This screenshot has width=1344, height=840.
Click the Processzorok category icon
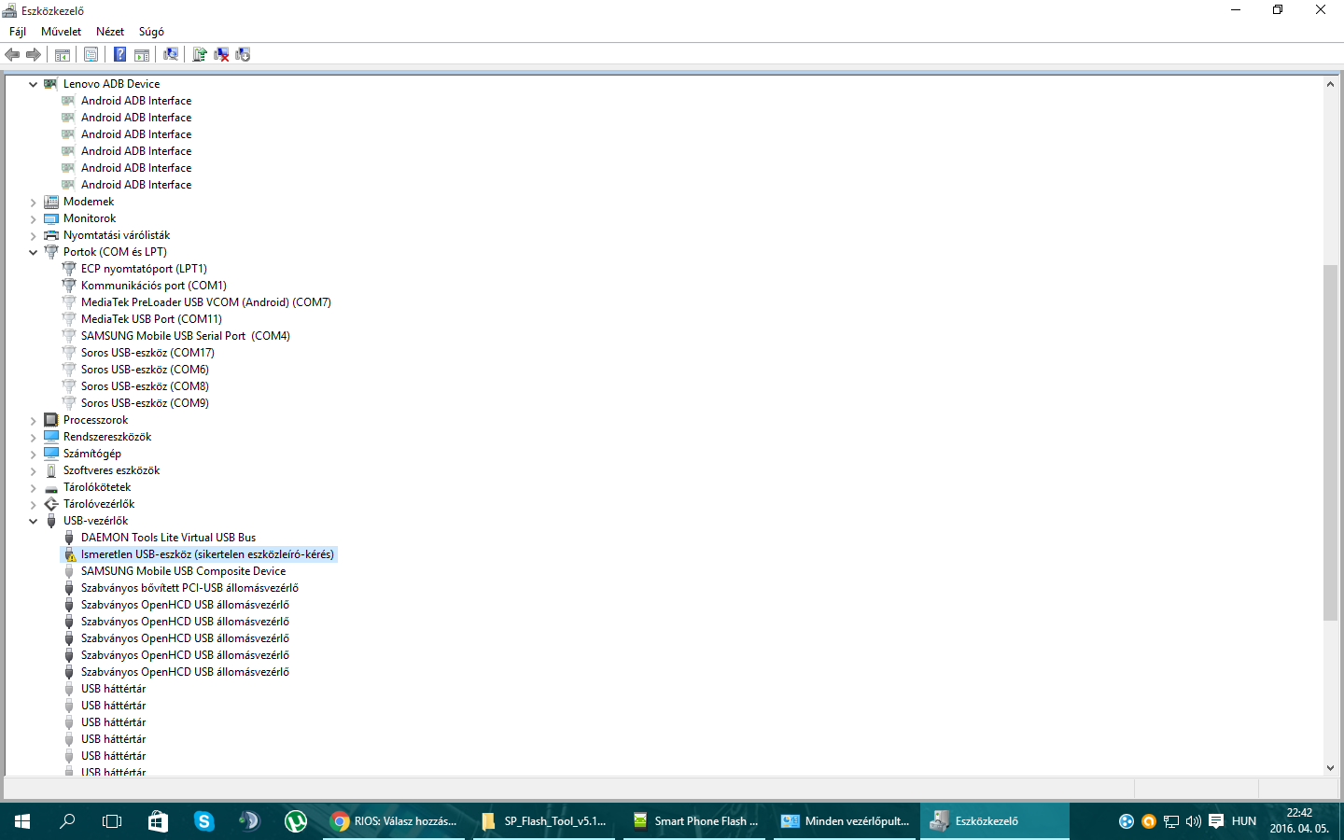point(51,420)
